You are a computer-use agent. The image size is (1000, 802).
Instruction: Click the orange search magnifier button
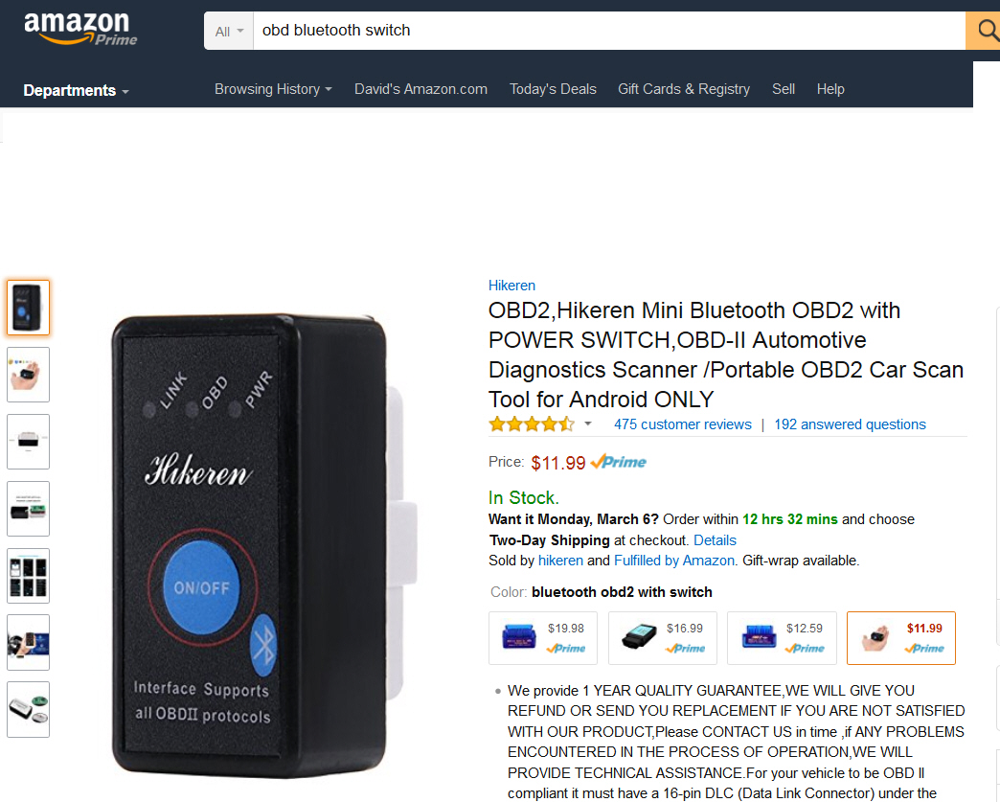983,30
